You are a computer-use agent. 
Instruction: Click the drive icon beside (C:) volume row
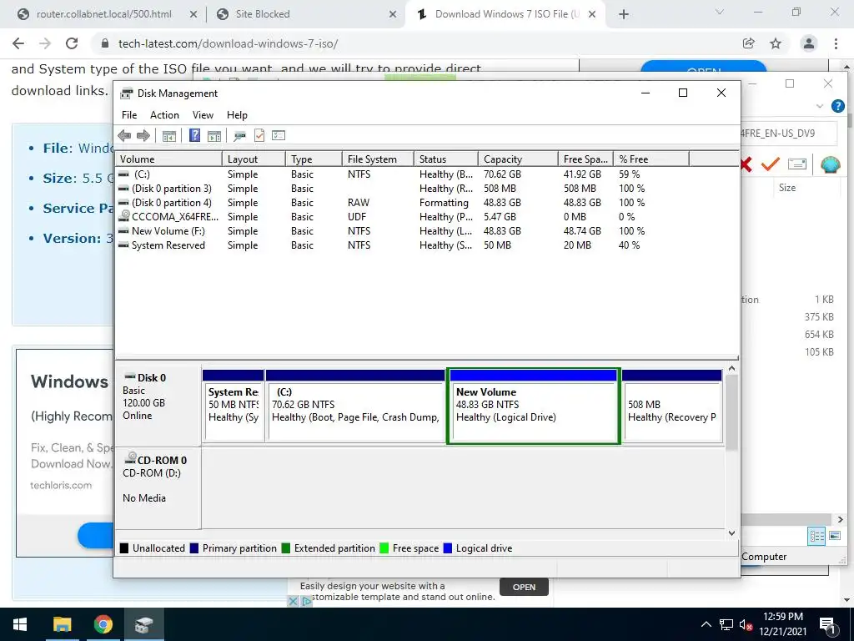tap(123, 174)
